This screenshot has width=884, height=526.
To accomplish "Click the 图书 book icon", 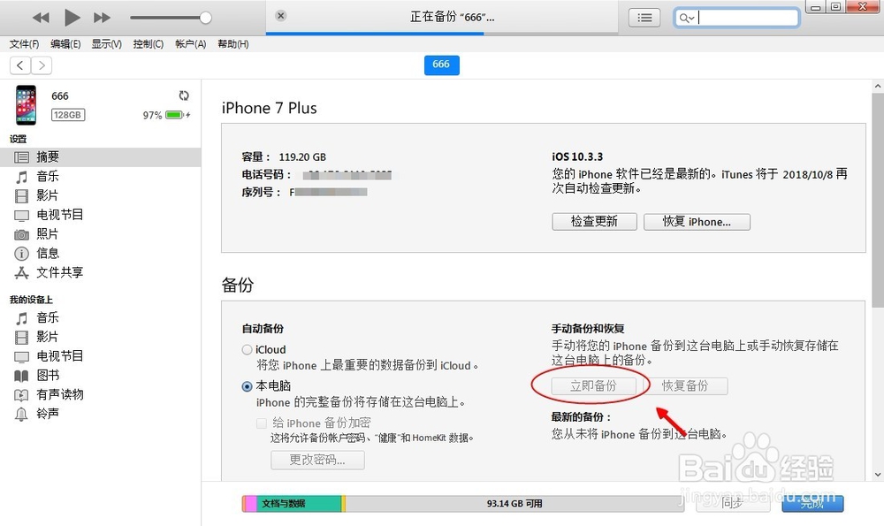I will click(x=21, y=376).
